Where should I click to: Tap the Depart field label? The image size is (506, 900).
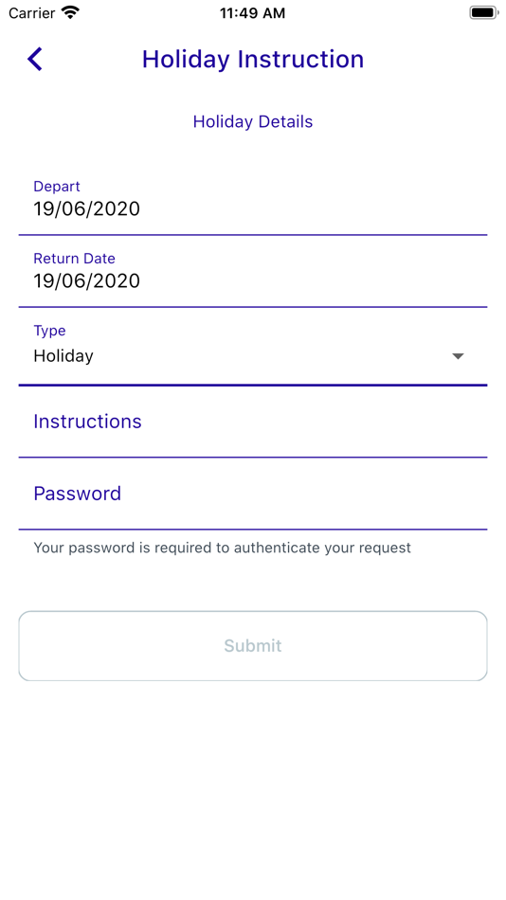click(57, 187)
